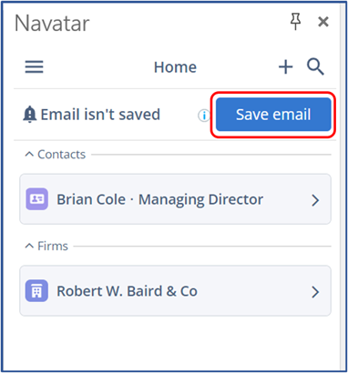Click the Home title
Viewport: 348px width, 373px height.
175,67
